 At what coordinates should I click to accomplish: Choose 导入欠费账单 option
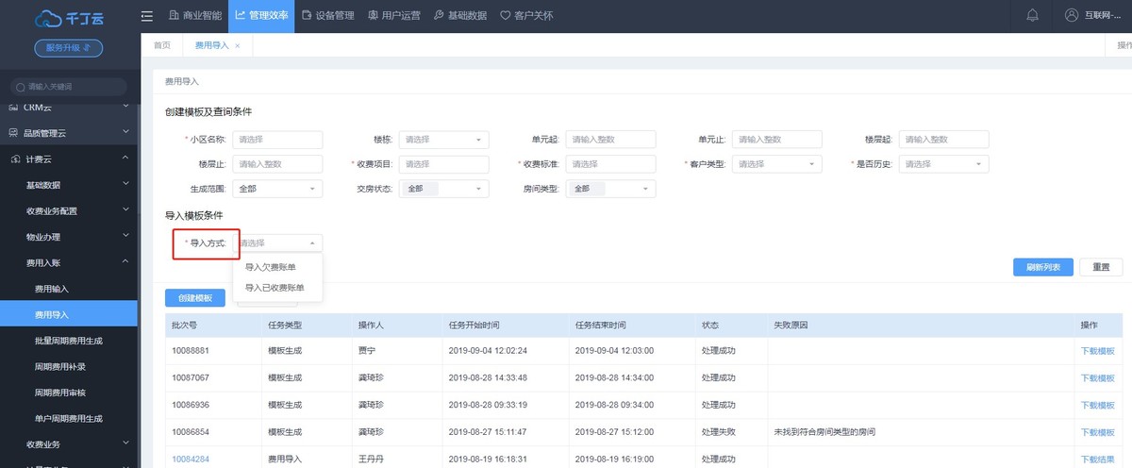[x=277, y=267]
